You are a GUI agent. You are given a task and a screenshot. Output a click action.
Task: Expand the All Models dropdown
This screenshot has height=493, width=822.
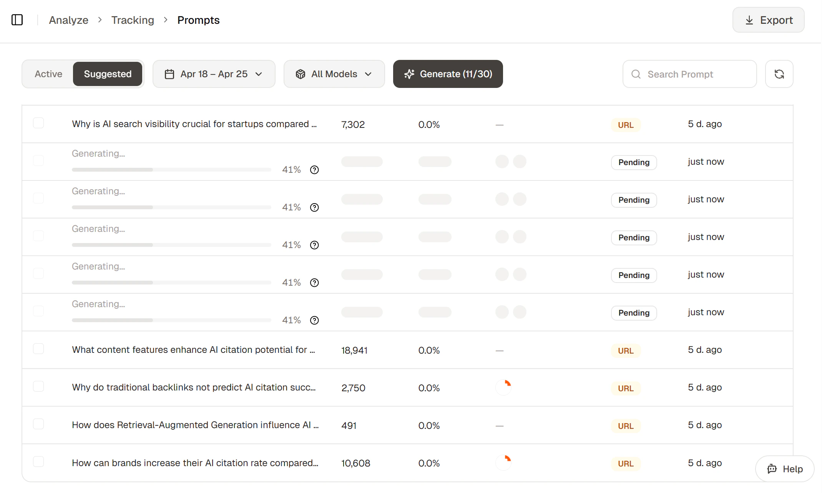coord(334,74)
